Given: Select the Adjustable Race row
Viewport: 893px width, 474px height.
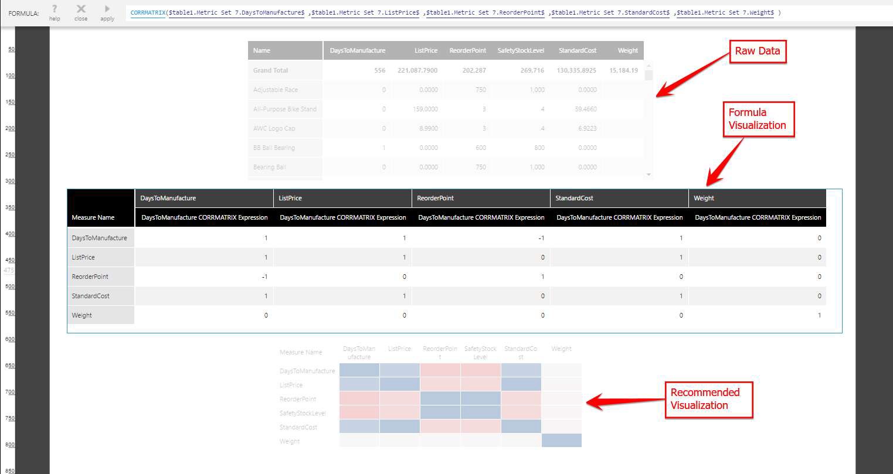Looking at the screenshot, I should (285, 90).
